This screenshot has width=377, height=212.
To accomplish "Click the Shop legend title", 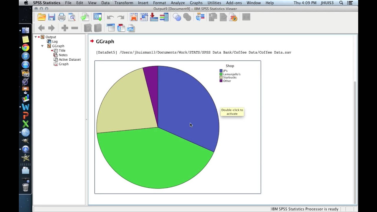I will (230, 66).
